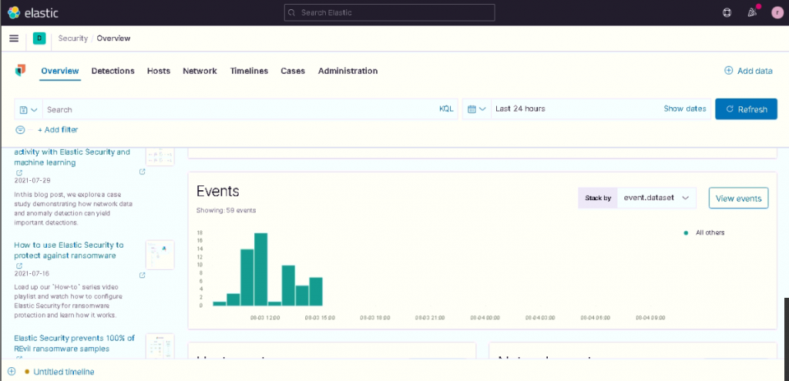Focus the KQL query search field

(x=240, y=109)
